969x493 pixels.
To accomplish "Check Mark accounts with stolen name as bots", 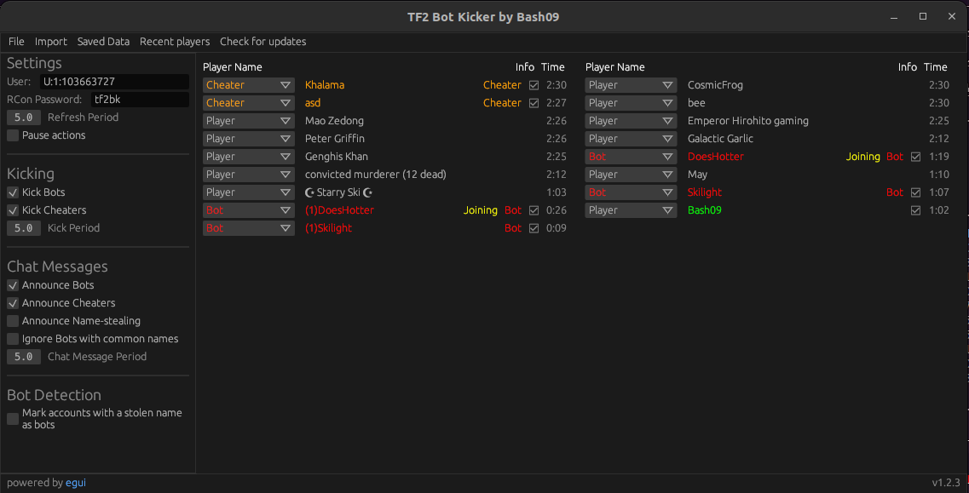I will point(13,419).
